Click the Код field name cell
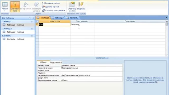 55,25
